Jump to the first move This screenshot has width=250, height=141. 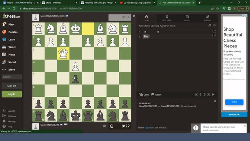point(196,94)
